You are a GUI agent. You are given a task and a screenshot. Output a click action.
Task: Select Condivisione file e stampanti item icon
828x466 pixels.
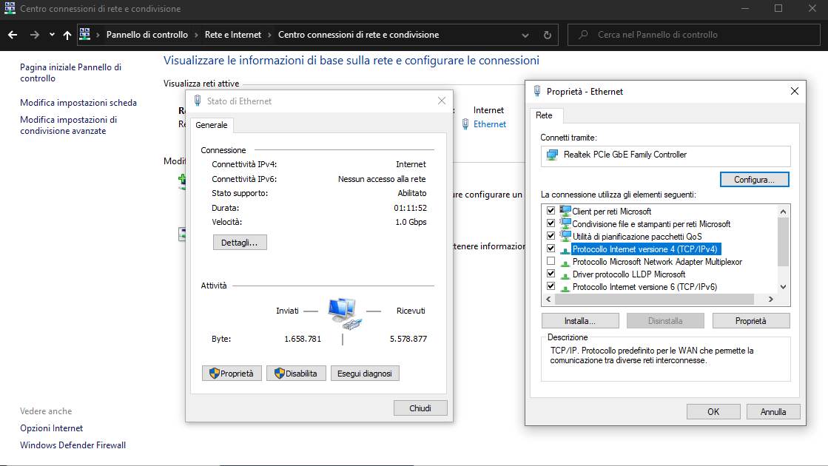565,224
